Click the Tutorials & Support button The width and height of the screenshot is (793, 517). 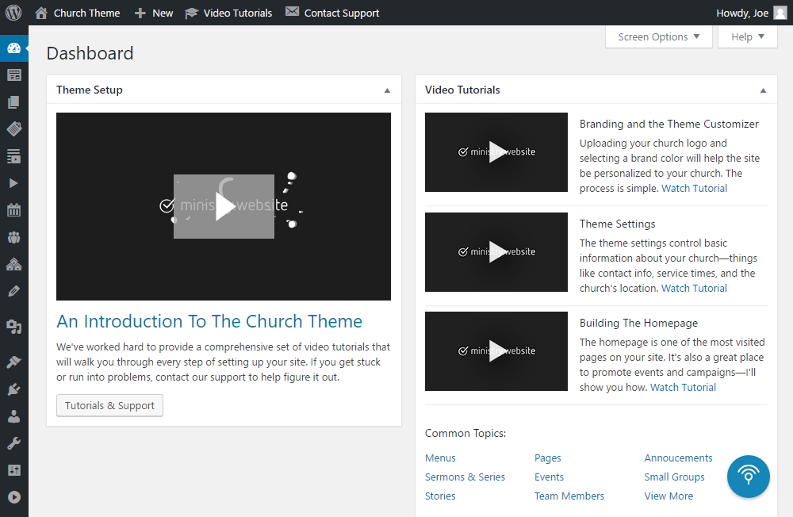coord(109,405)
